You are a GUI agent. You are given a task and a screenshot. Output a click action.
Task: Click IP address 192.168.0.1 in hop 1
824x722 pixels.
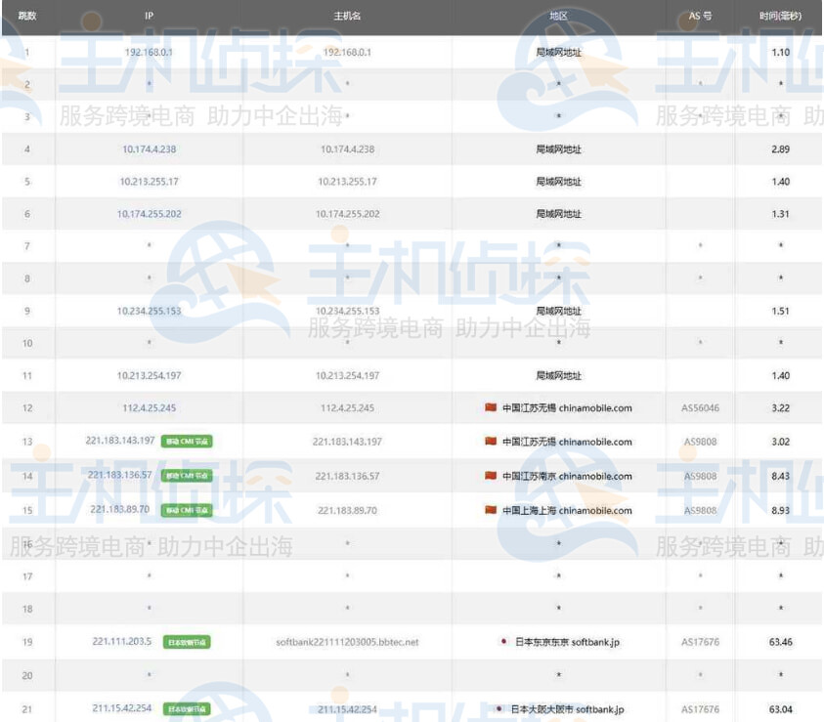tap(149, 52)
